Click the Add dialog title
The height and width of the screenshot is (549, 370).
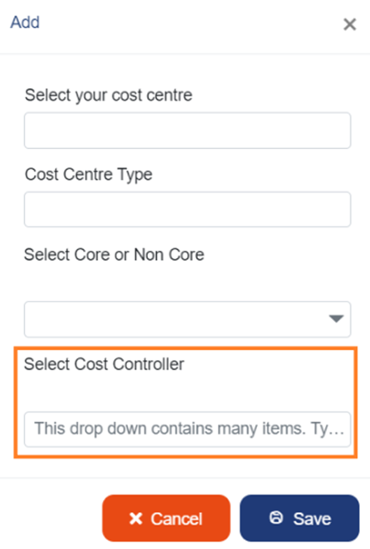coord(25,22)
